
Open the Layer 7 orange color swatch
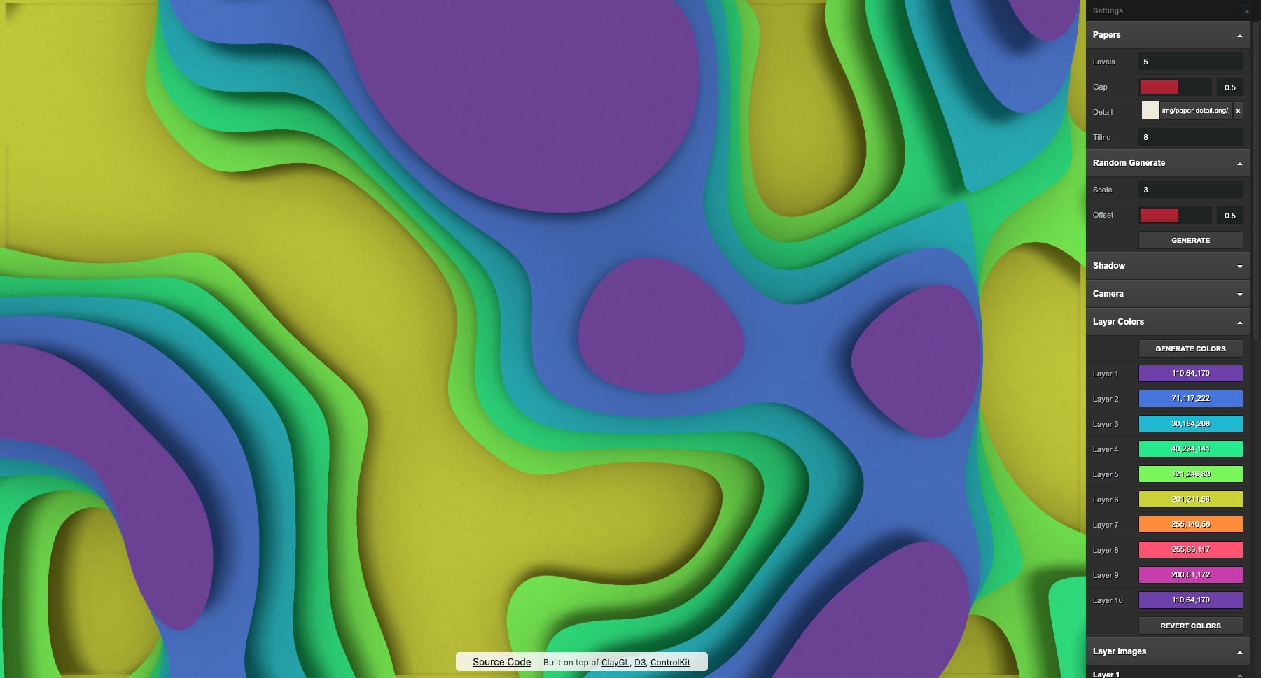point(1190,525)
